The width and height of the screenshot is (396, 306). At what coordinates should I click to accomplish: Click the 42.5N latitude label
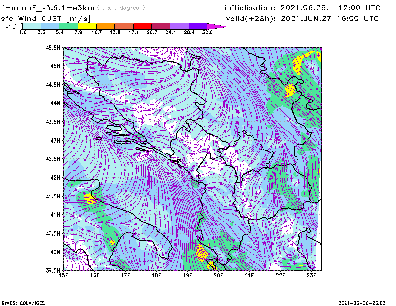point(53,159)
